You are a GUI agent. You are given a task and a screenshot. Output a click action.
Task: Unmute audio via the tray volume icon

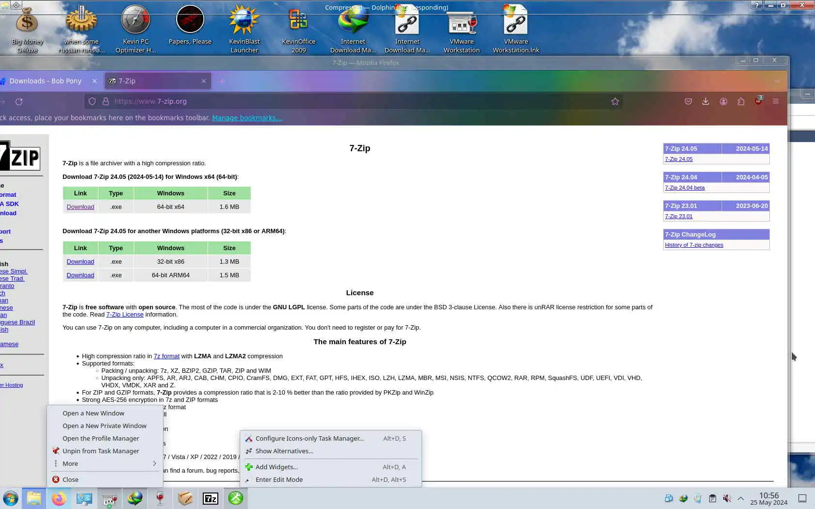coord(727,498)
